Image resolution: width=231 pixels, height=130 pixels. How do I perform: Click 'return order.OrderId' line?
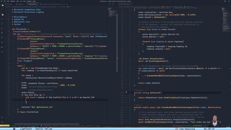[x=149, y=83]
